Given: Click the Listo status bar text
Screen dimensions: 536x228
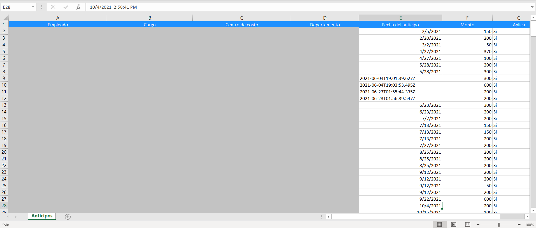Looking at the screenshot, I should coord(5,225).
